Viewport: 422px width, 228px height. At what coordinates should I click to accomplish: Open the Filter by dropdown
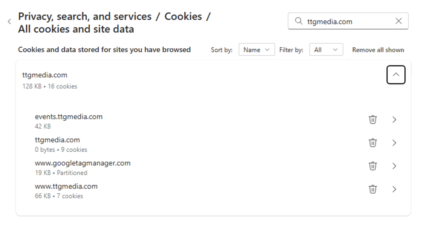(x=326, y=49)
